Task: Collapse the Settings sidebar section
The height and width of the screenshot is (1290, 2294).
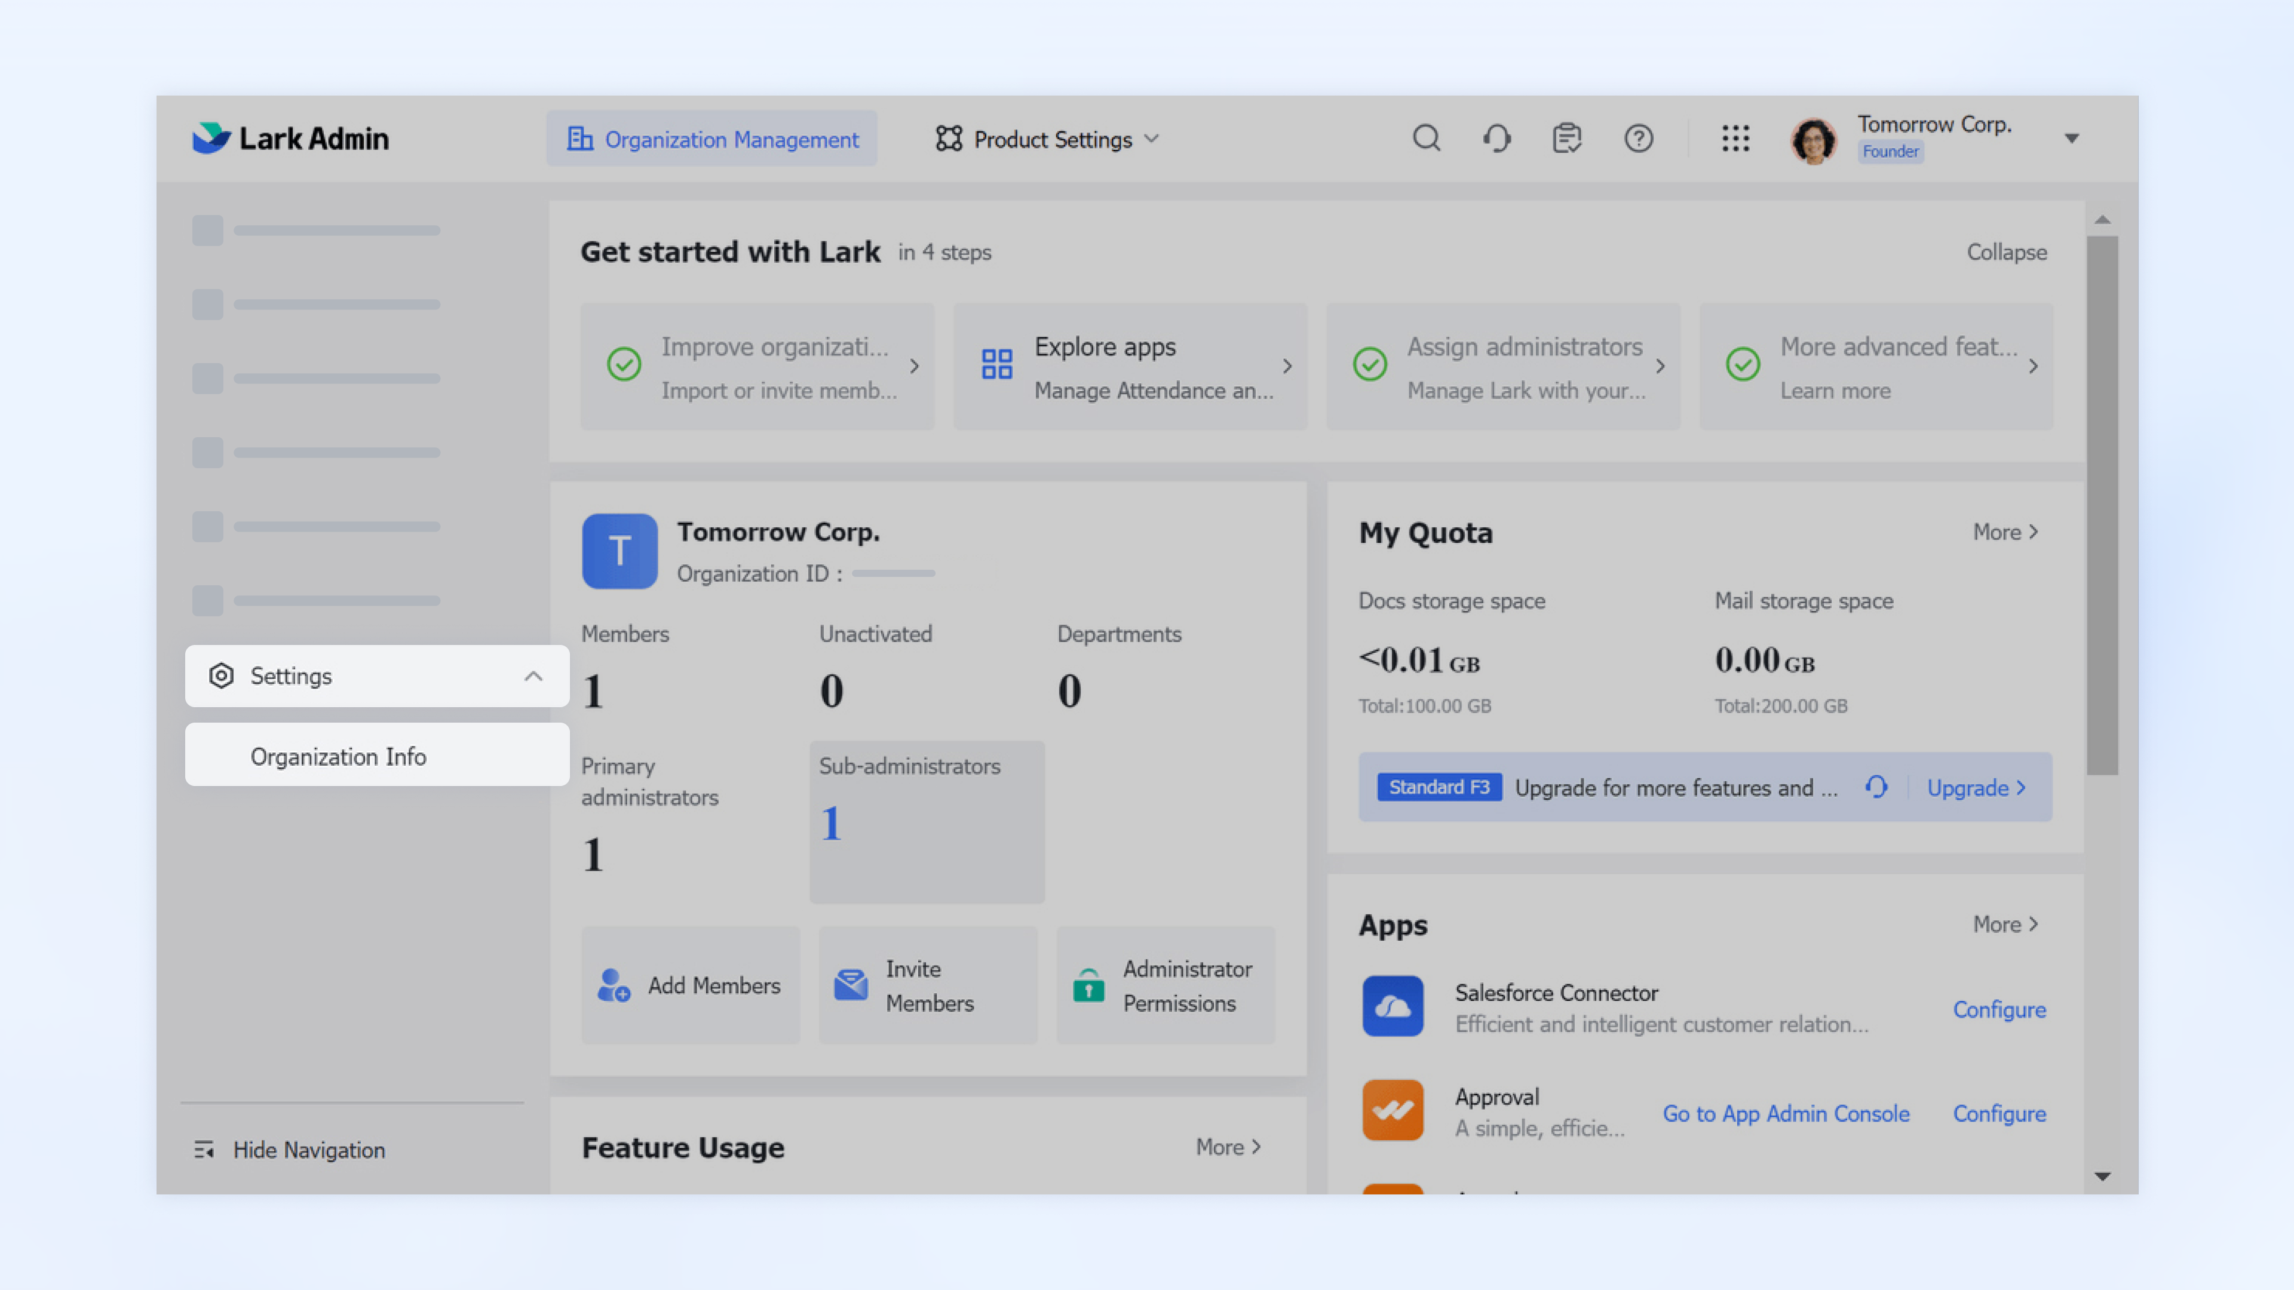Action: (533, 675)
